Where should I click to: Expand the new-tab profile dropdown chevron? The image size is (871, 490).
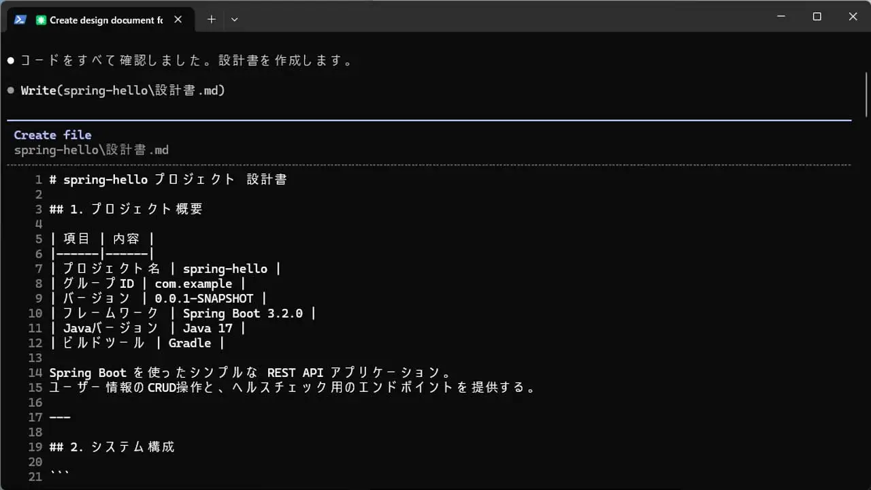pos(235,20)
